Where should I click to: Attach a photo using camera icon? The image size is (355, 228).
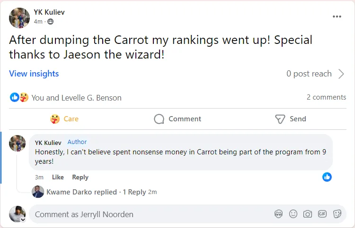(x=308, y=214)
